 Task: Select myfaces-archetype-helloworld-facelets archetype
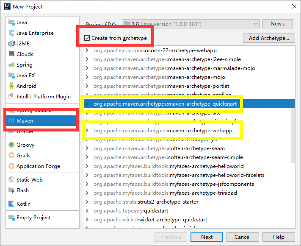tap(190, 175)
